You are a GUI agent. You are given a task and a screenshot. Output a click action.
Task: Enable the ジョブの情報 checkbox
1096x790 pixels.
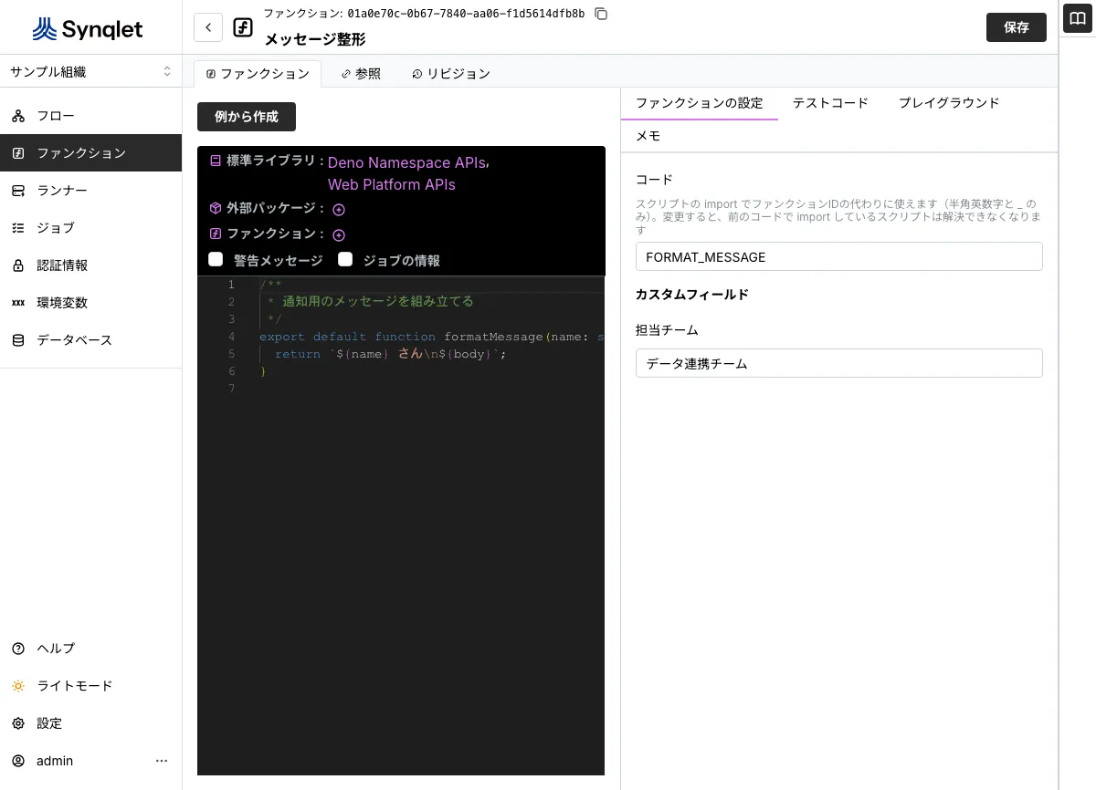click(345, 259)
